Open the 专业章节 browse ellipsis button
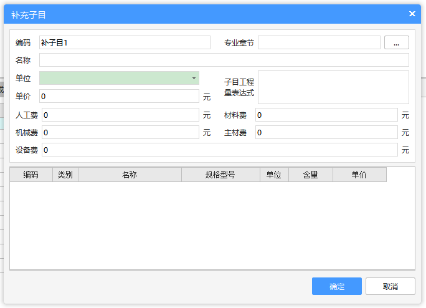Viewport: 426px width, 308px height. pos(396,42)
